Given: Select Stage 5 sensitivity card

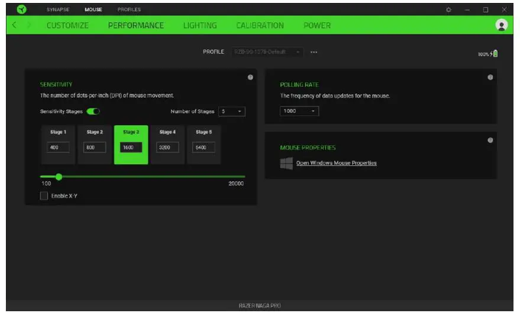Looking at the screenshot, I should [204, 145].
